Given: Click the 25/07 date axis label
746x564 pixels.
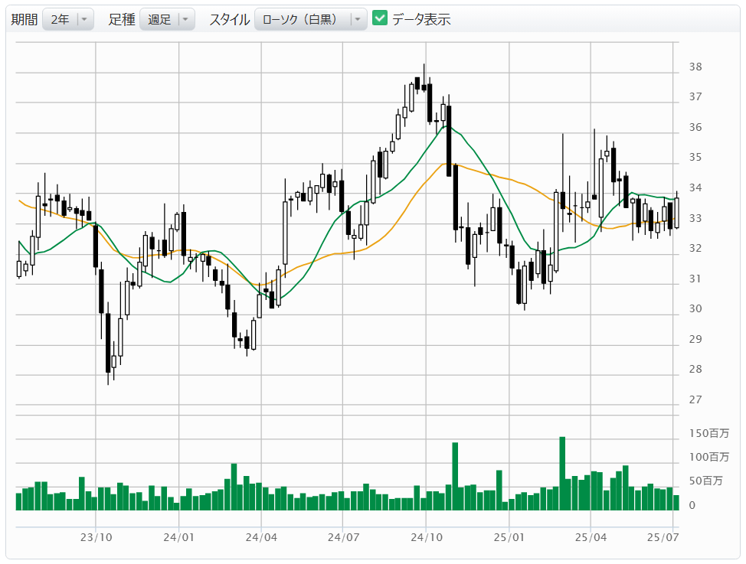Looking at the screenshot, I should coord(663,537).
